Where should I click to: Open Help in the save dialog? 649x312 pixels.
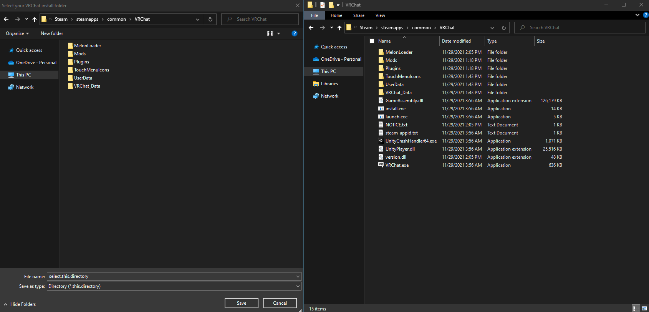coord(295,33)
